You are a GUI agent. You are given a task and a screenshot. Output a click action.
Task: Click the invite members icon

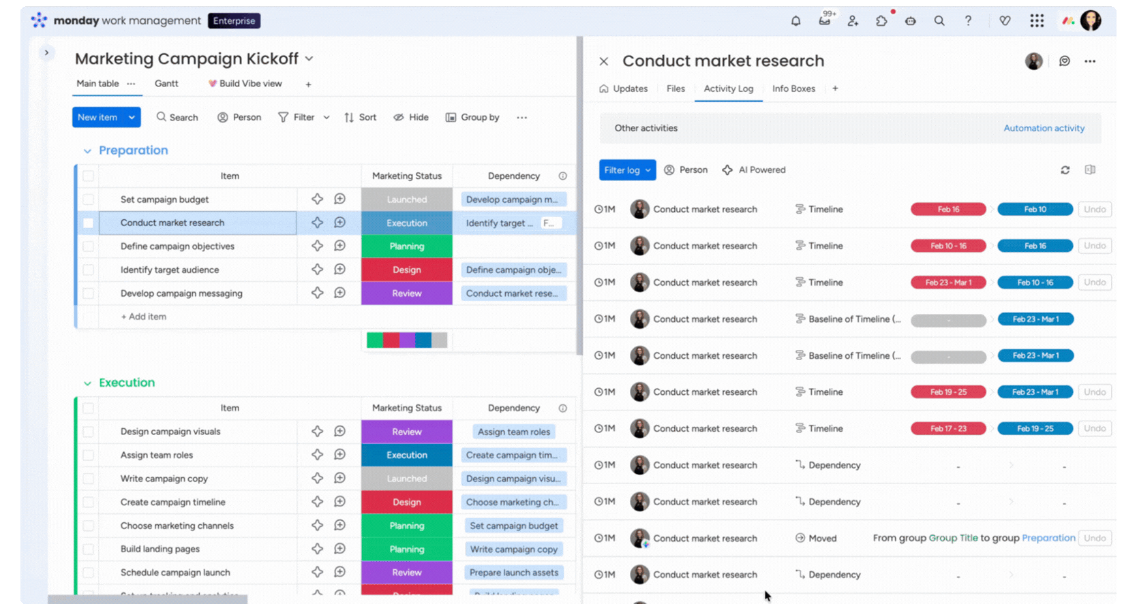click(x=853, y=21)
